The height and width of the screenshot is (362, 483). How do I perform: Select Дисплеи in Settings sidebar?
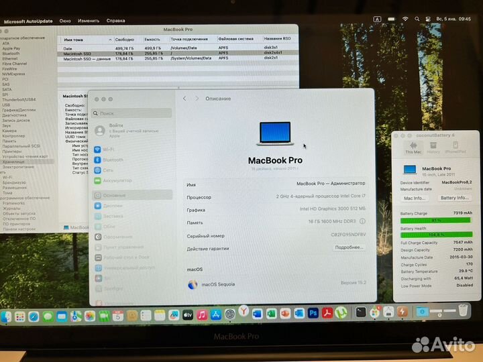pos(132,206)
